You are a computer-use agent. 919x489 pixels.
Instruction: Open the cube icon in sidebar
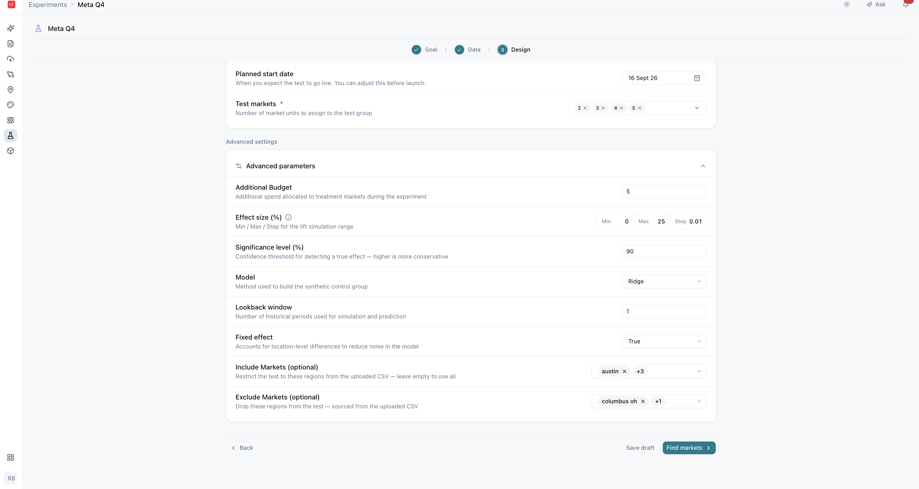click(11, 151)
